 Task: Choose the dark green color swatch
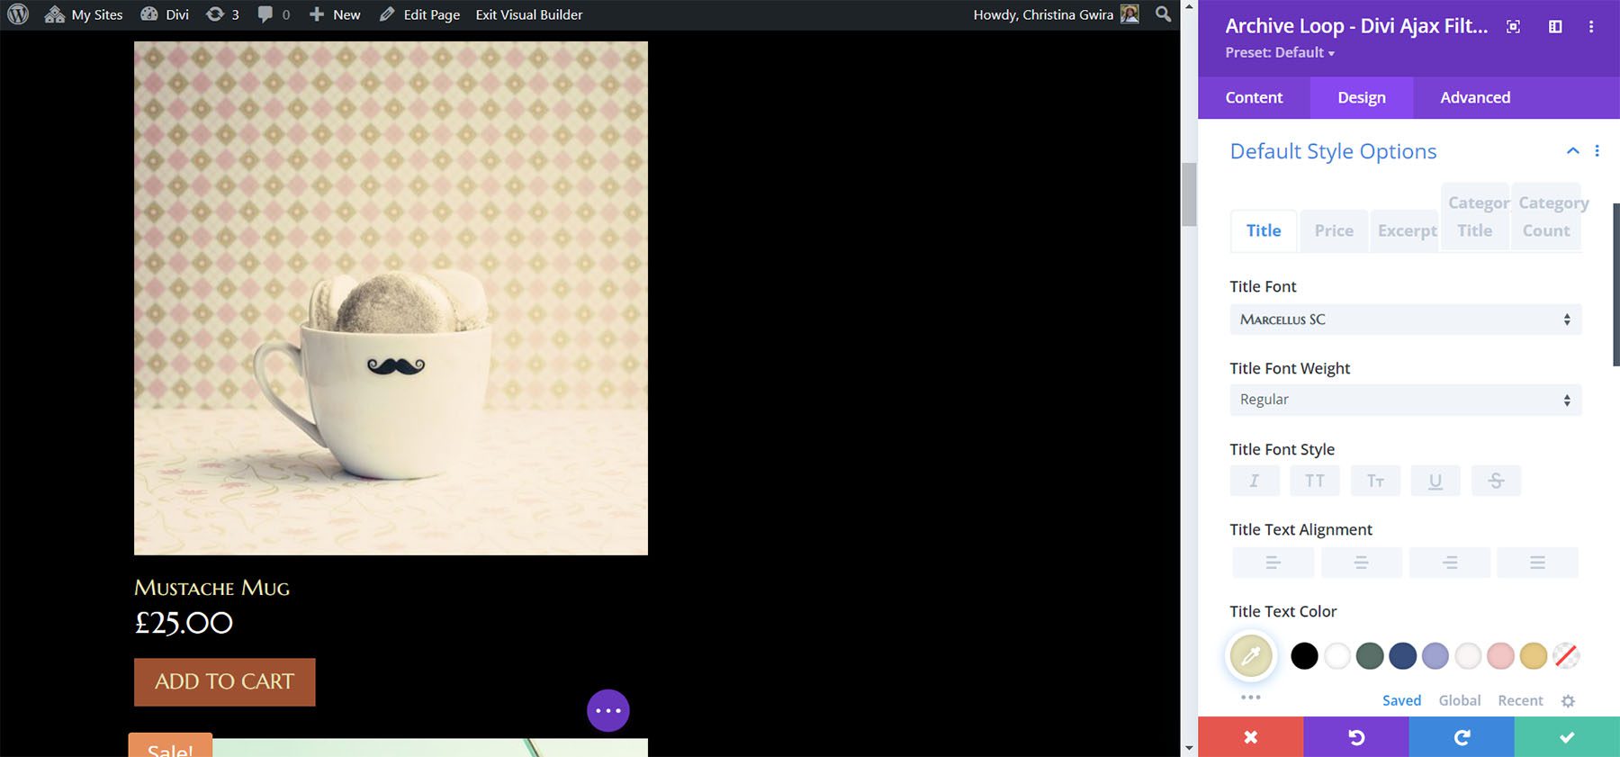[x=1370, y=656]
